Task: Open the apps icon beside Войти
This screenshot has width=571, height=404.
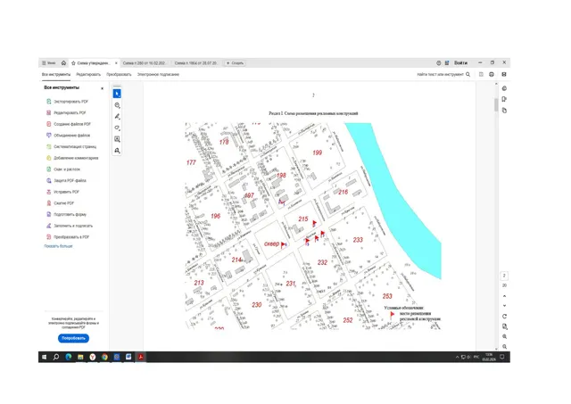Action: pos(447,63)
